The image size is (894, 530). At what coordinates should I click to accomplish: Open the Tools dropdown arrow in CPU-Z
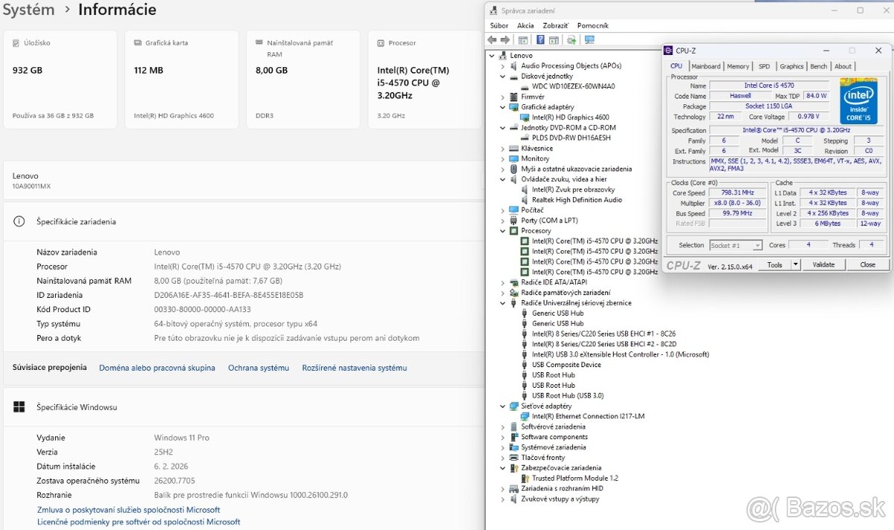point(795,265)
